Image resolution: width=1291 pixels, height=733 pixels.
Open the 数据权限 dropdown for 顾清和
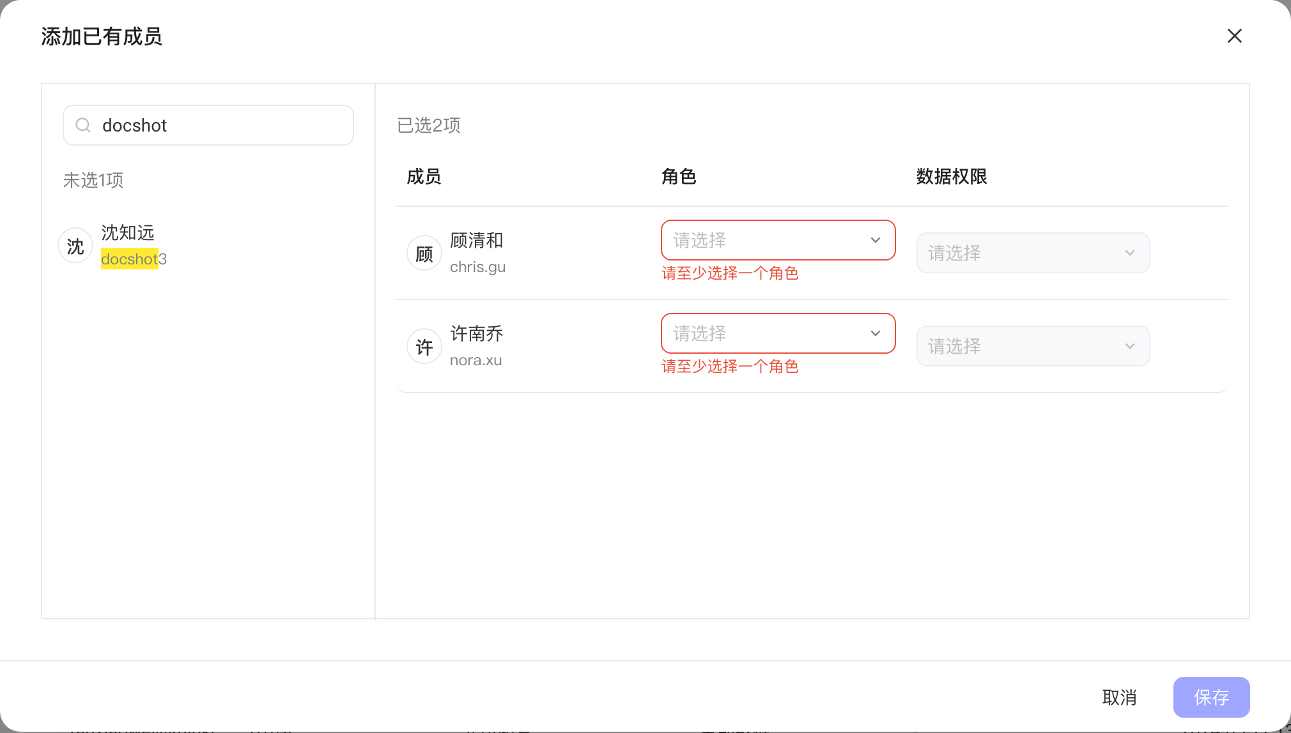[1033, 253]
